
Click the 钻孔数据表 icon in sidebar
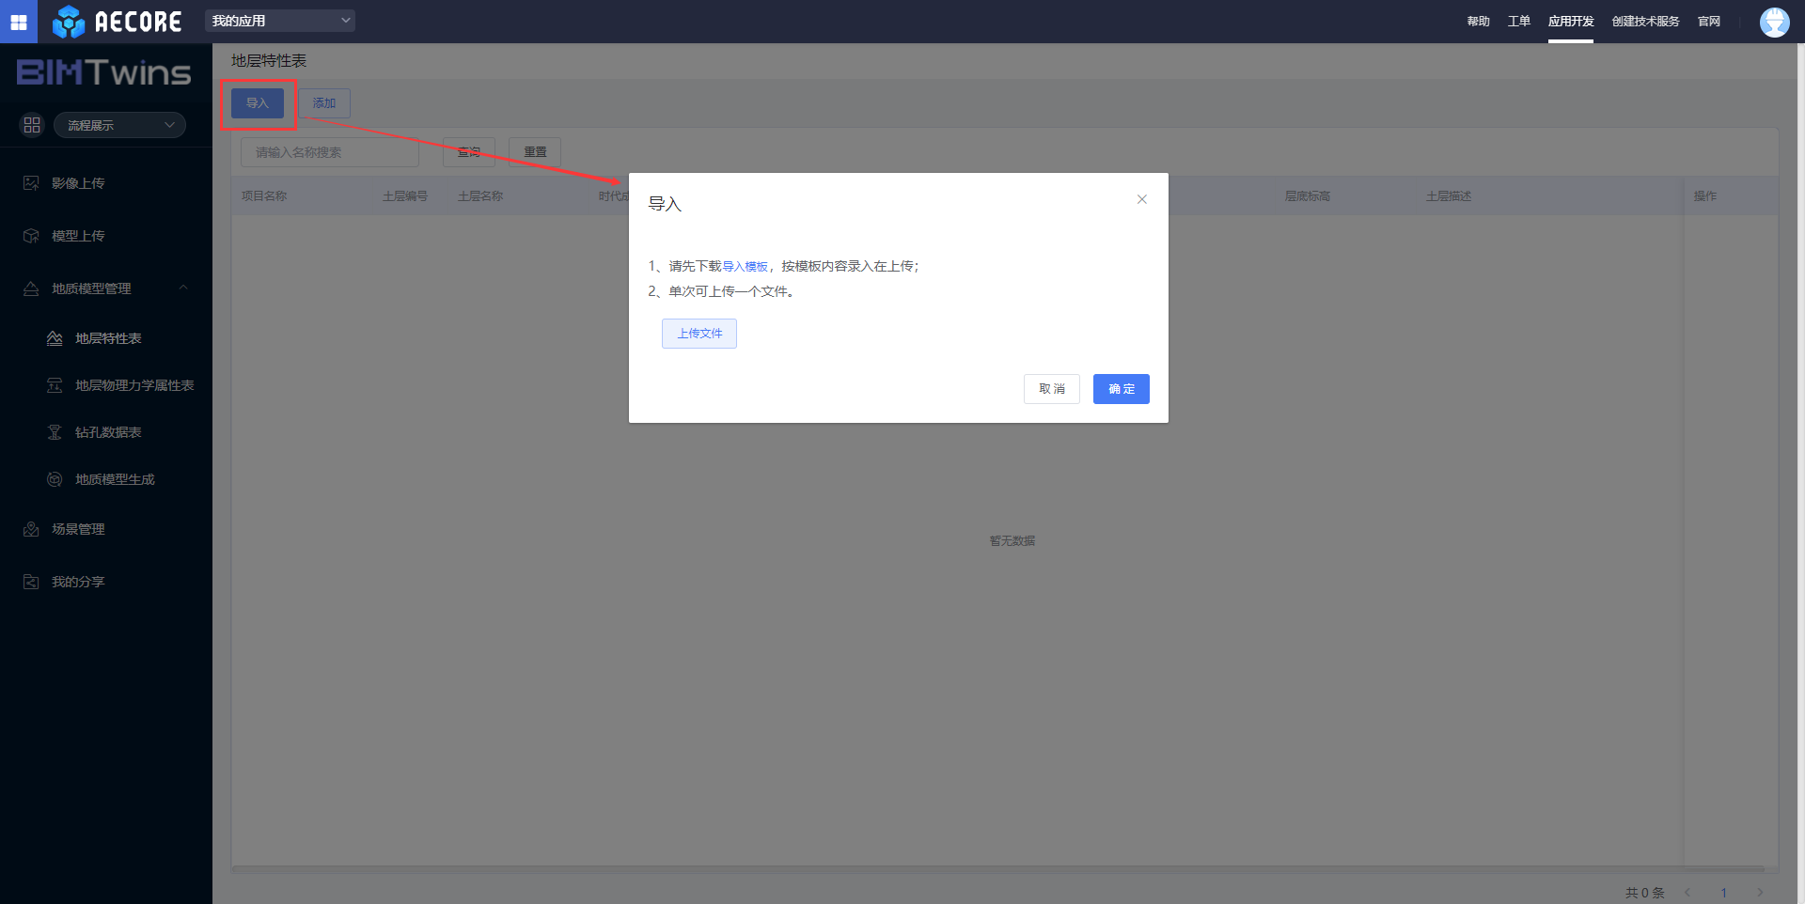point(55,432)
